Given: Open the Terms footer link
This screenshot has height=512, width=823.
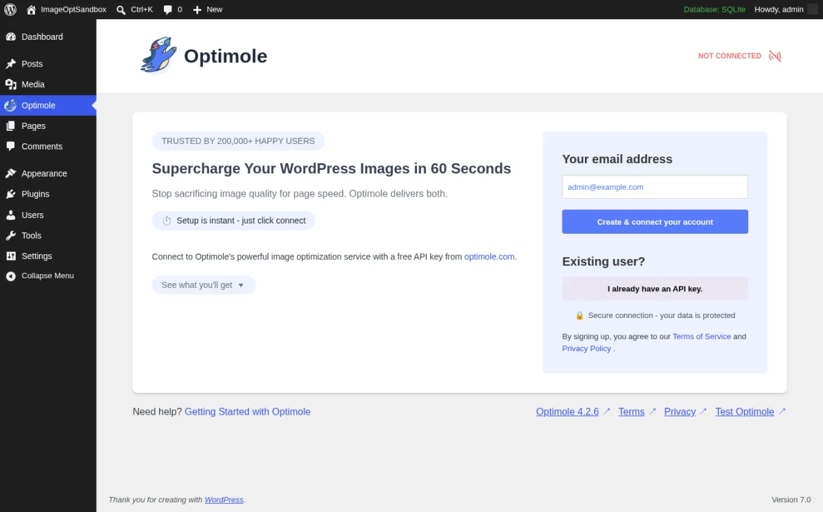Looking at the screenshot, I should tap(631, 412).
